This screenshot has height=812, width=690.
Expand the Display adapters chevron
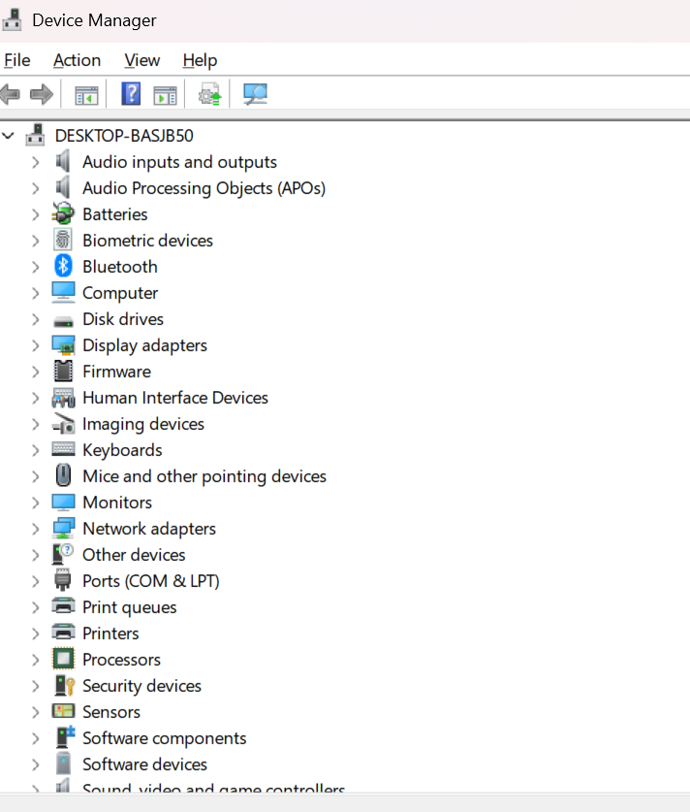35,346
